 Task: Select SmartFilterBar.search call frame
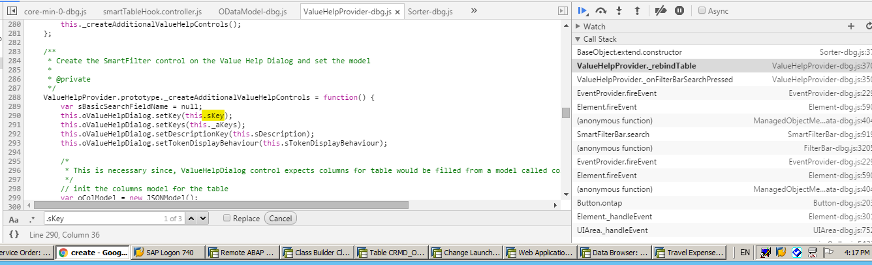(x=723, y=134)
